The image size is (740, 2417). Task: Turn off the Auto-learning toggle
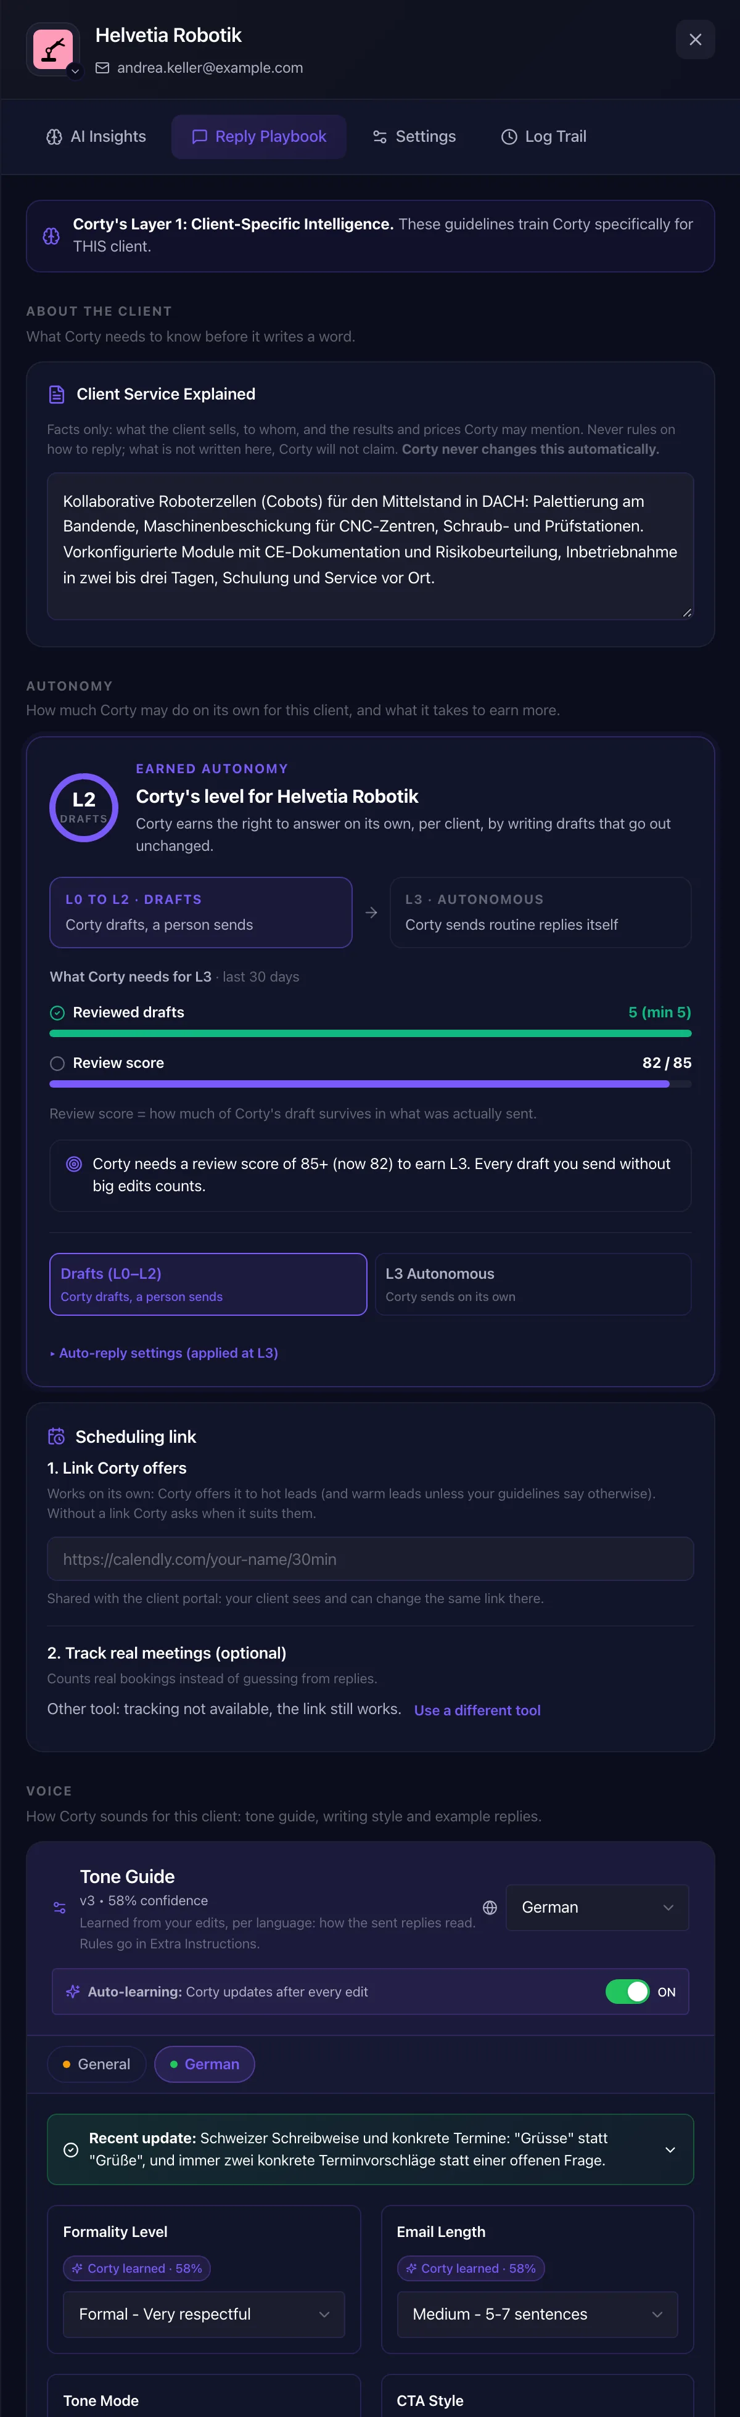[627, 1991]
